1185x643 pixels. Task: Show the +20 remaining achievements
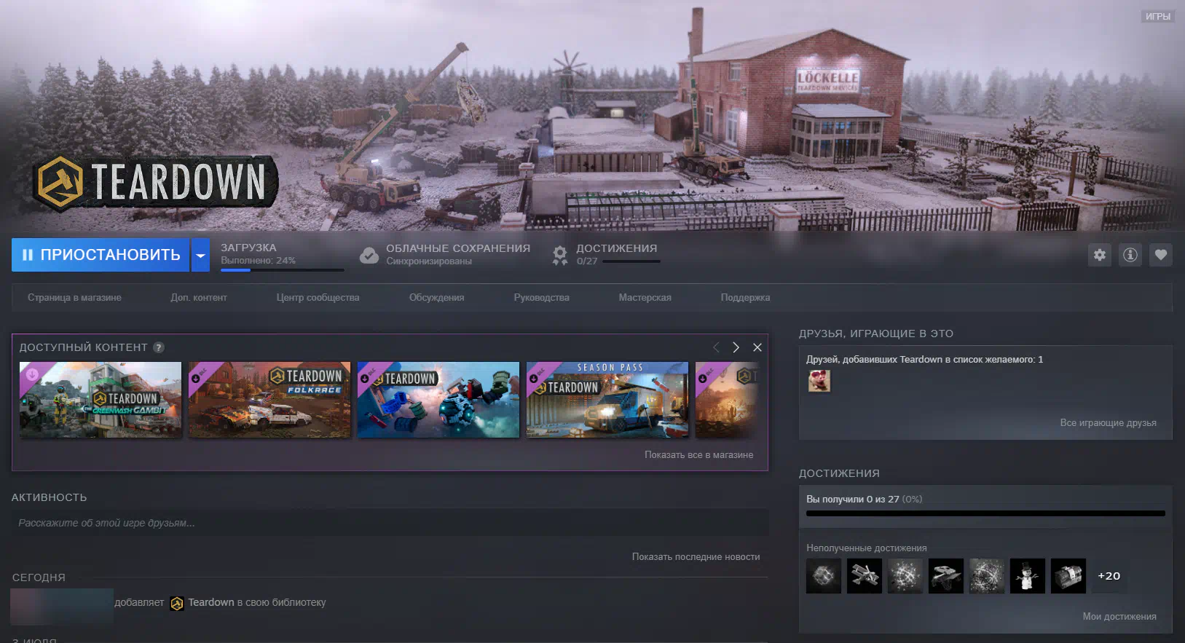click(1109, 576)
